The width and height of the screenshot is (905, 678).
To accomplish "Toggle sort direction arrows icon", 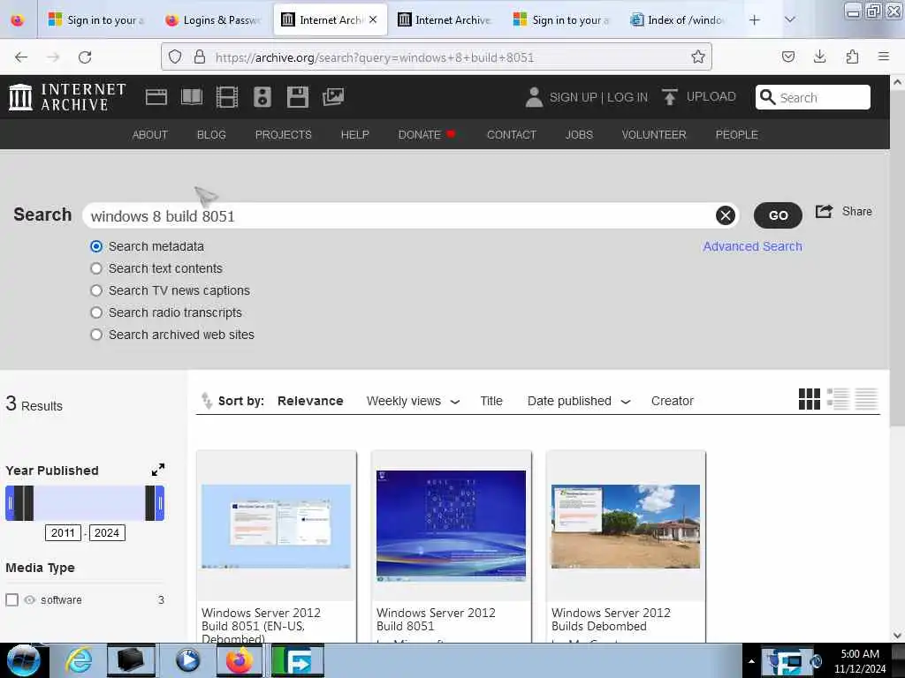I will coord(206,400).
